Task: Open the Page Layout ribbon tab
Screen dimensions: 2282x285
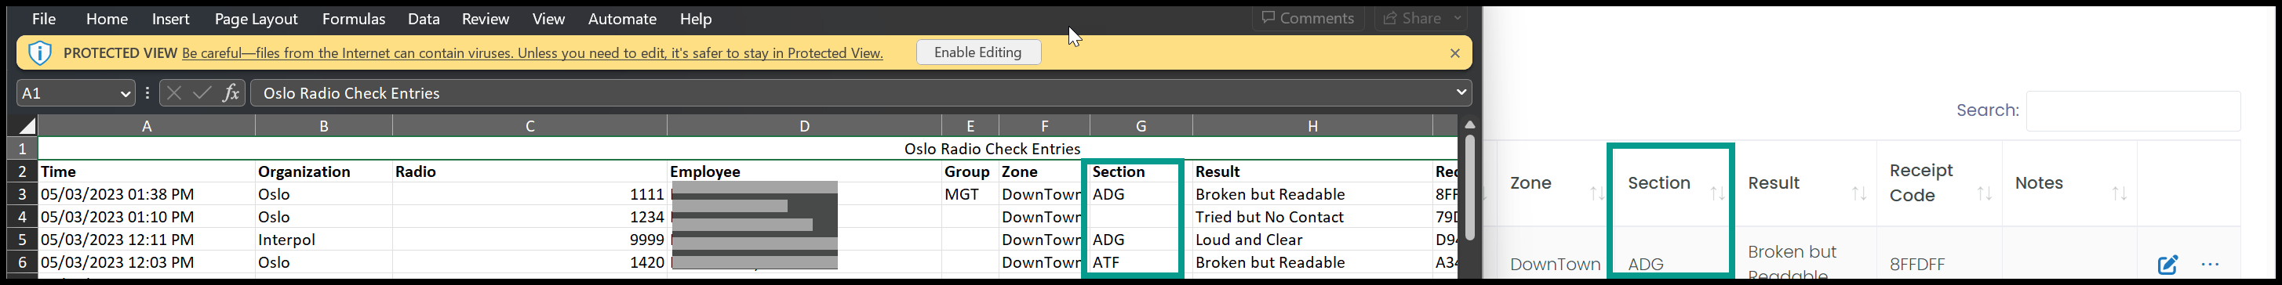Action: coord(256,19)
